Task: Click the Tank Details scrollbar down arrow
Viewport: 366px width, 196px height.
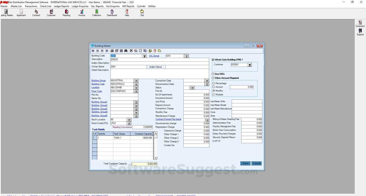Action: click(155, 158)
